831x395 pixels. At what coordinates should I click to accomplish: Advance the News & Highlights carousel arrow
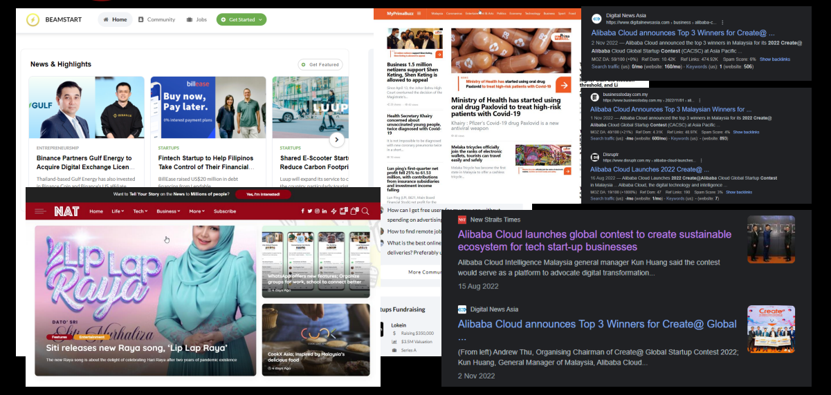tap(336, 139)
